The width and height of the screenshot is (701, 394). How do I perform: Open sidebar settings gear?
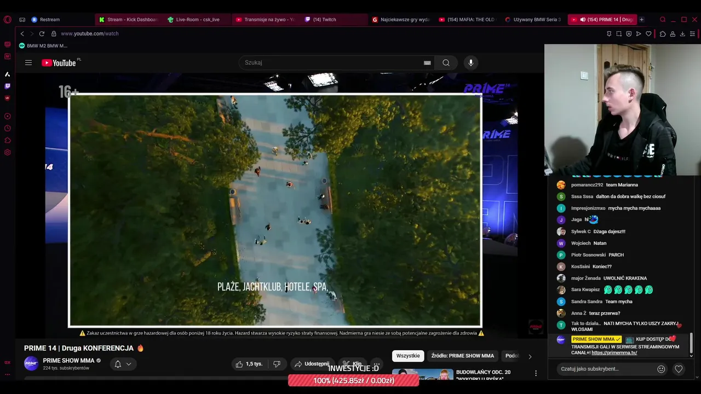(7, 152)
